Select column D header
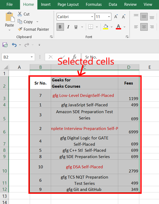This screenshot has width=159, height=204. (129, 67)
